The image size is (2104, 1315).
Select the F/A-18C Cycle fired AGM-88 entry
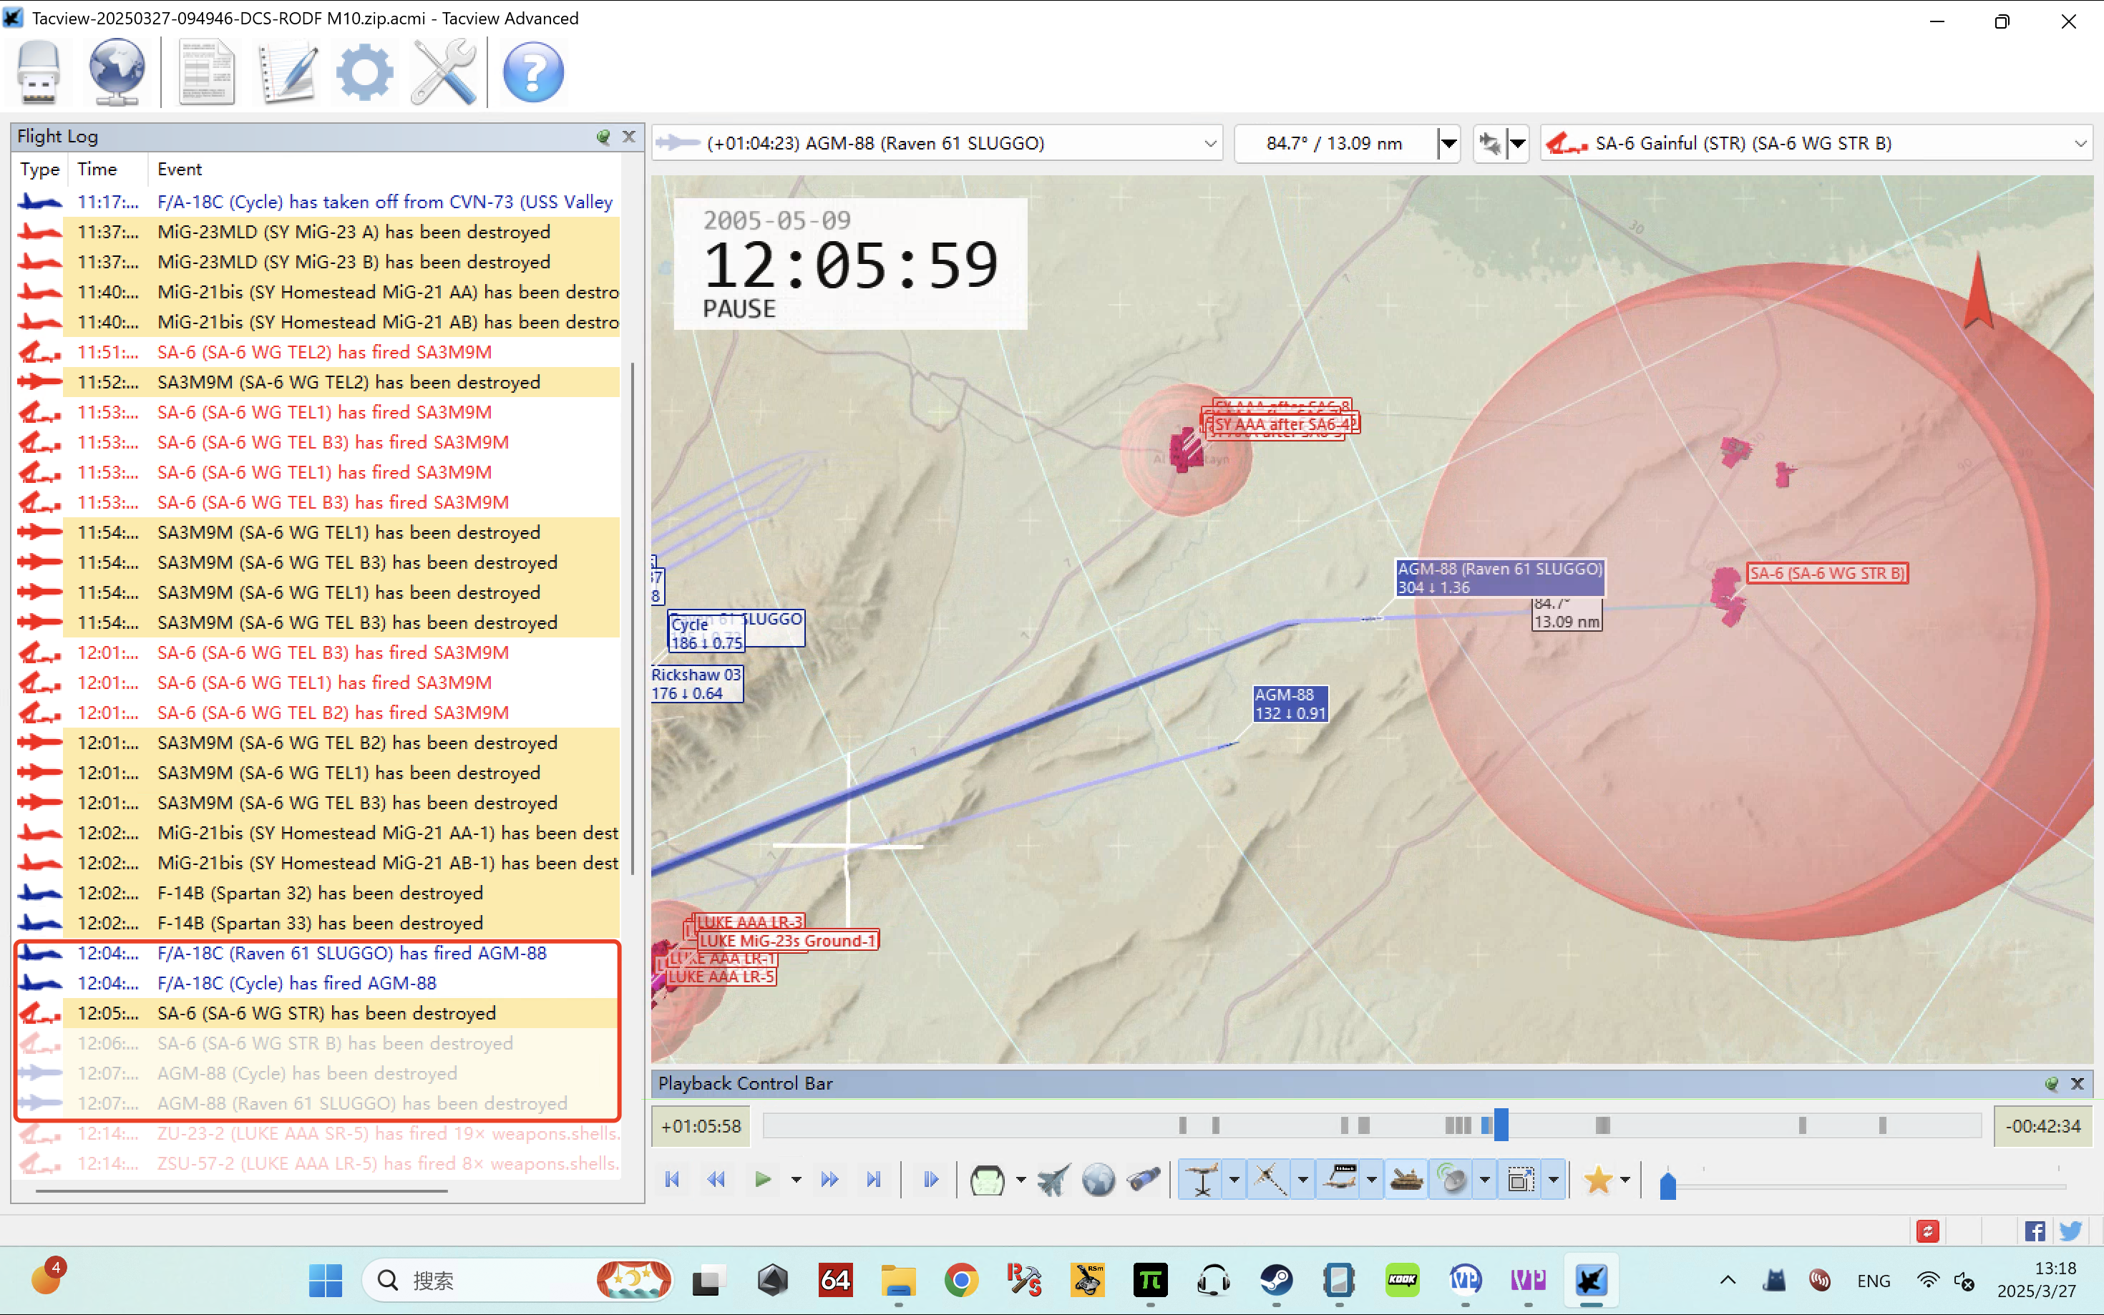[318, 983]
